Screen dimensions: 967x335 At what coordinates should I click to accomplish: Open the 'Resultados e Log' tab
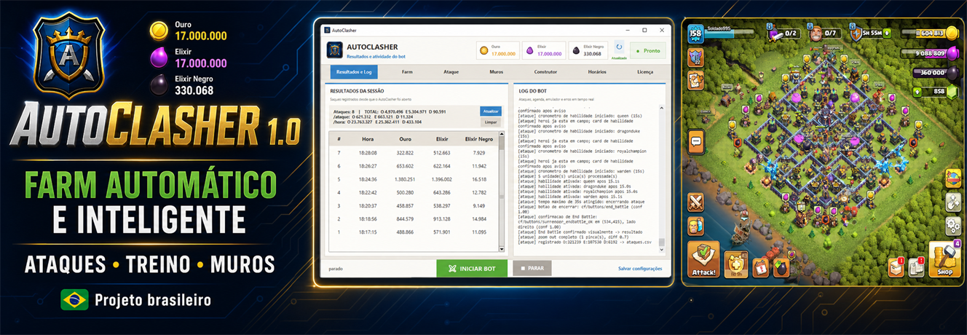tap(354, 72)
